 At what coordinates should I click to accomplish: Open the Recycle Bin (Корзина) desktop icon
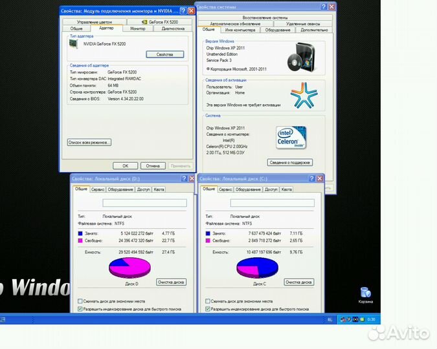[x=365, y=293]
